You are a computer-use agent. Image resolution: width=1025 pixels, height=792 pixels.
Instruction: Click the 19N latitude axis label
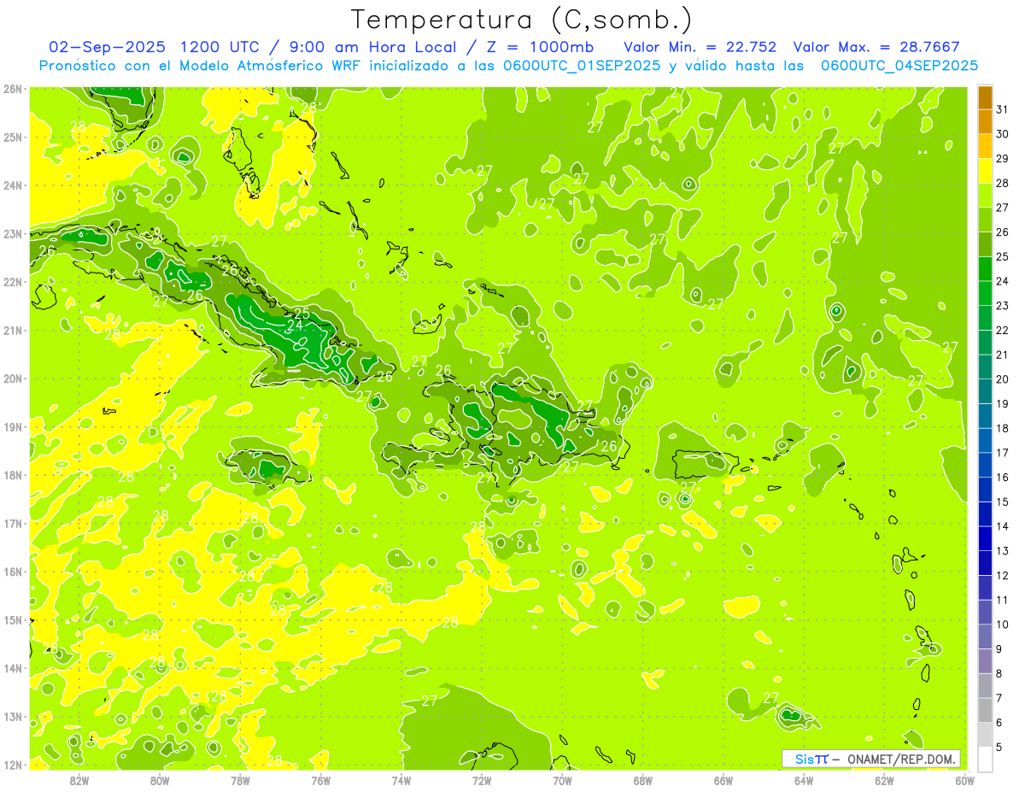click(12, 427)
